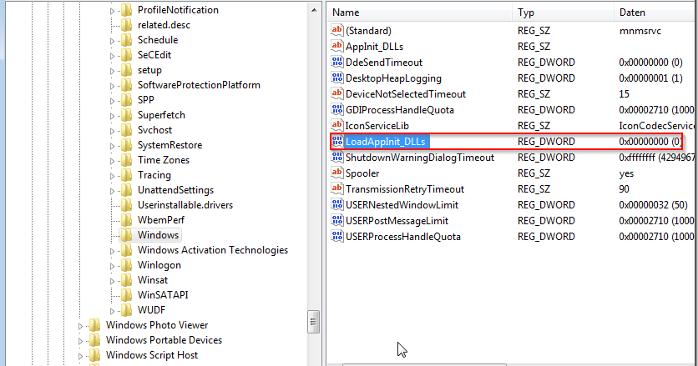Click the DdeSendTimeout value icon
698x366 pixels.
[337, 63]
